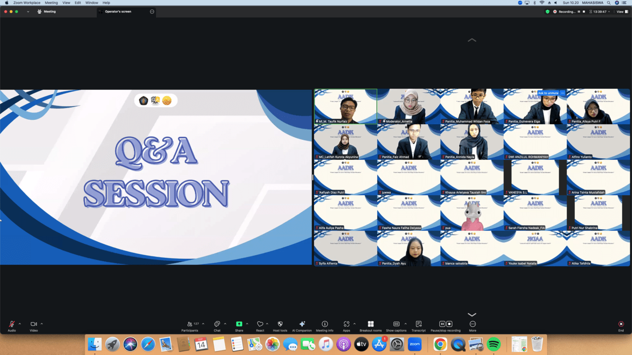Expand the video options arrow beside Video
Screen dimensions: 632x355
click(x=41, y=324)
